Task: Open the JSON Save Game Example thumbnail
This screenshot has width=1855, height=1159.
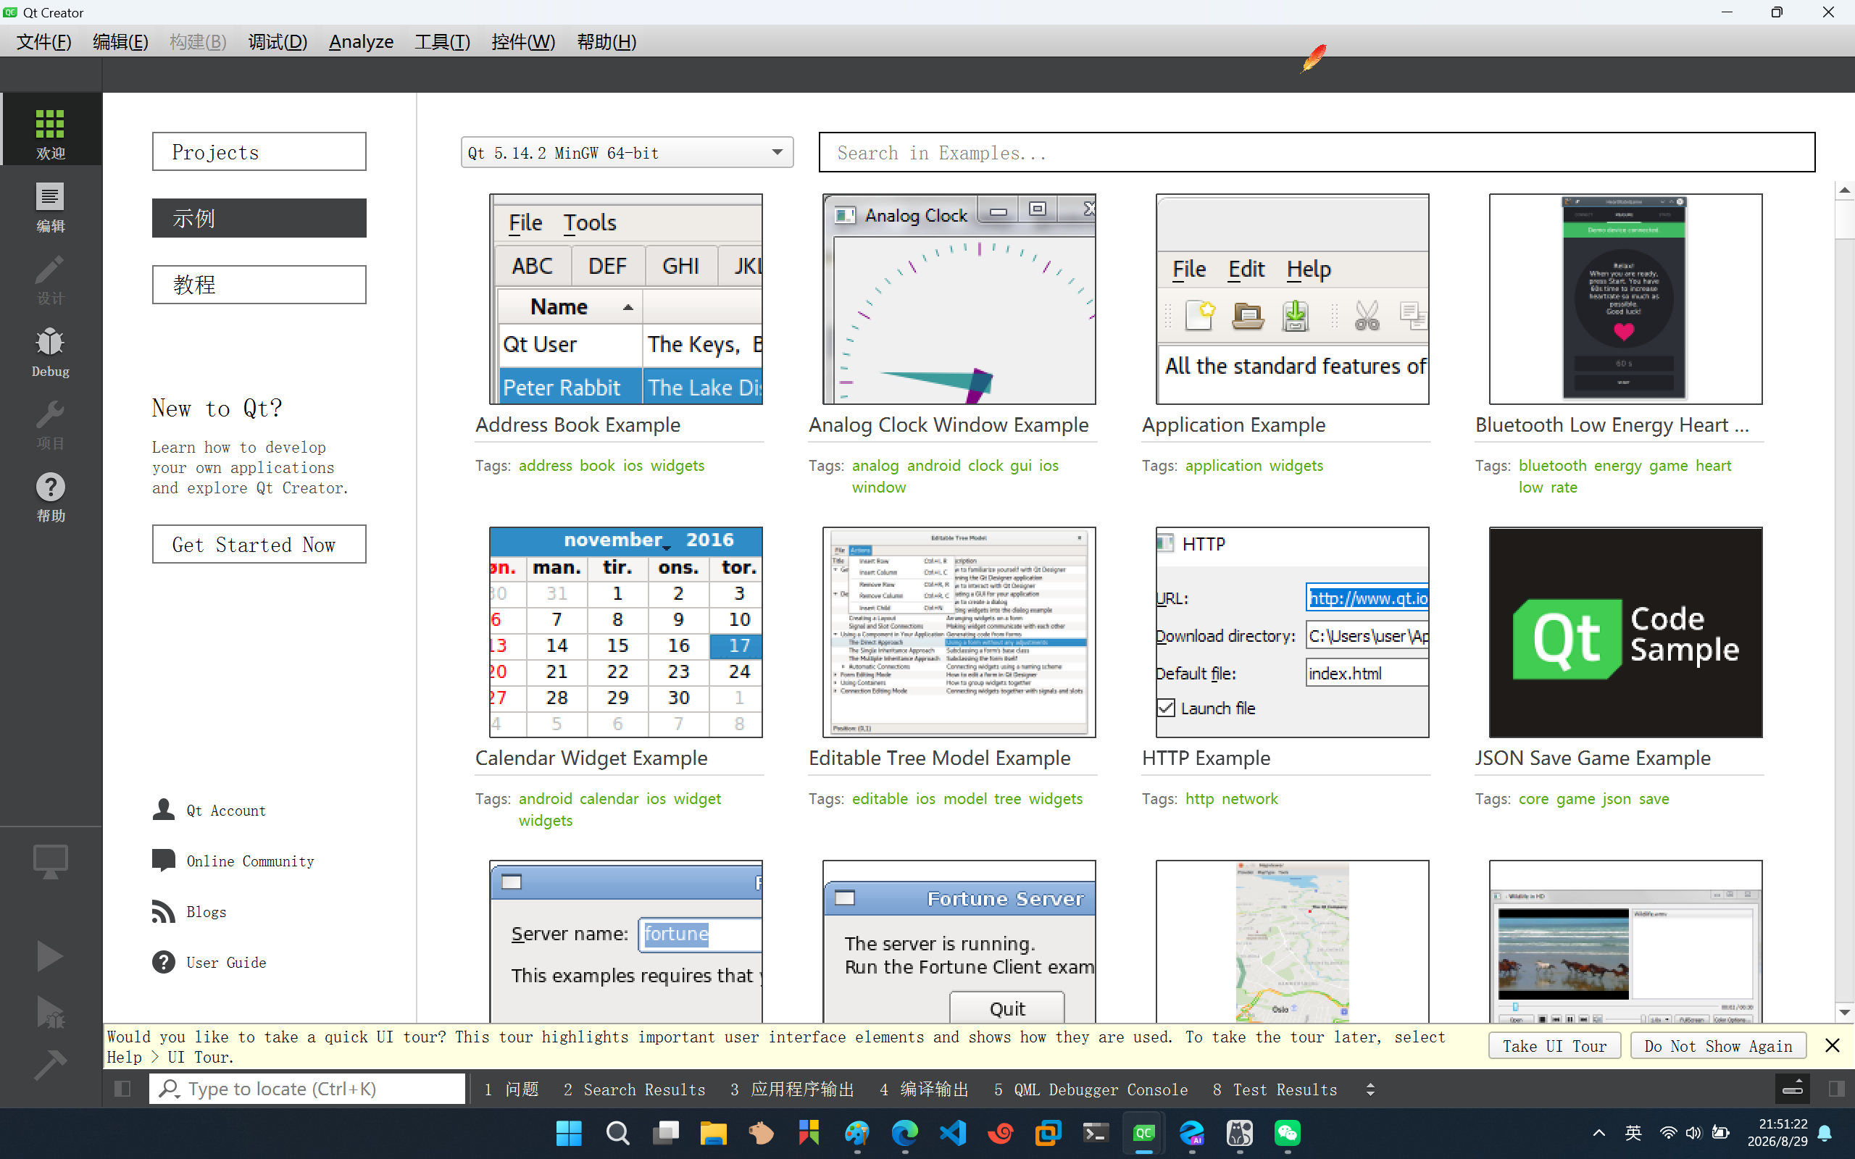Action: tap(1626, 632)
